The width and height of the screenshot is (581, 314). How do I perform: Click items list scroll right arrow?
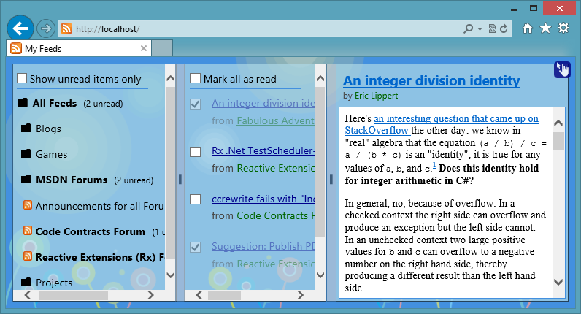tap(301, 295)
